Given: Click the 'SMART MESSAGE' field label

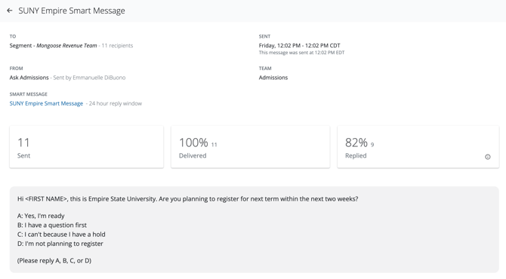Looking at the screenshot, I should (x=29, y=94).
